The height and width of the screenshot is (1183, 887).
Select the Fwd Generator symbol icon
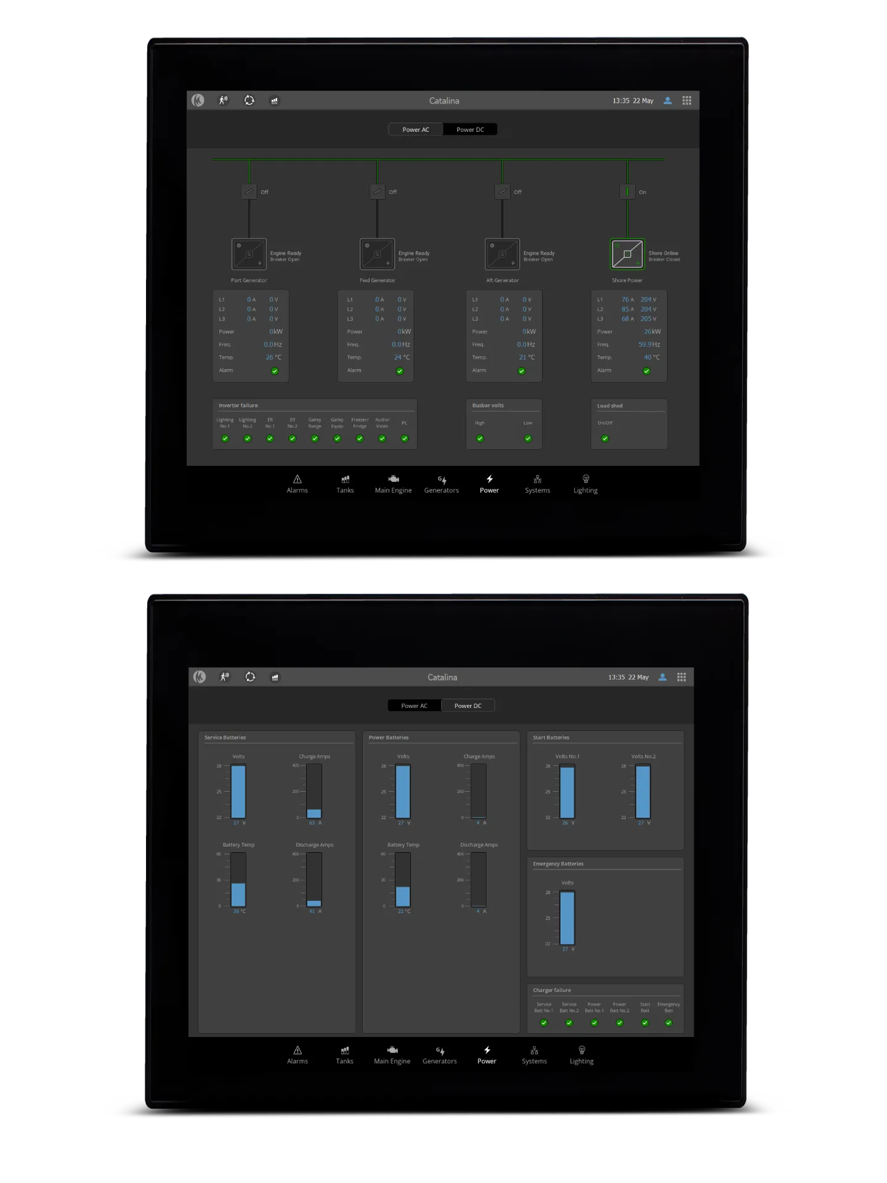click(377, 254)
